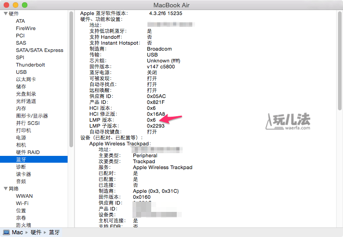Image resolution: width=343 pixels, height=237 pixels.
Task: Select highlighted 蓝牙 sidebar row
Action: pyautogui.click(x=34, y=160)
